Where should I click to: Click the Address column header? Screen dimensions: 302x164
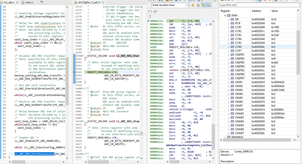pos(256,11)
